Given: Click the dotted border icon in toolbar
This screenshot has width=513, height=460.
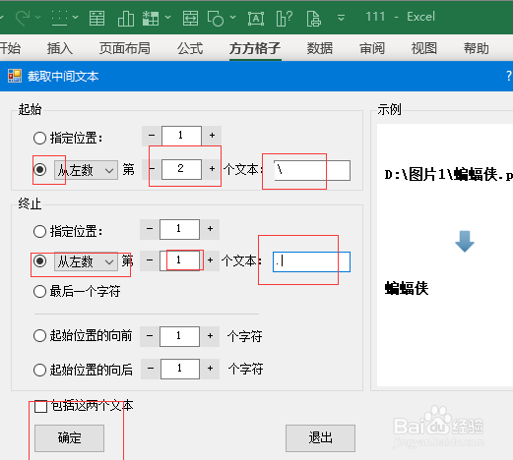Looking at the screenshot, I should click(59, 18).
